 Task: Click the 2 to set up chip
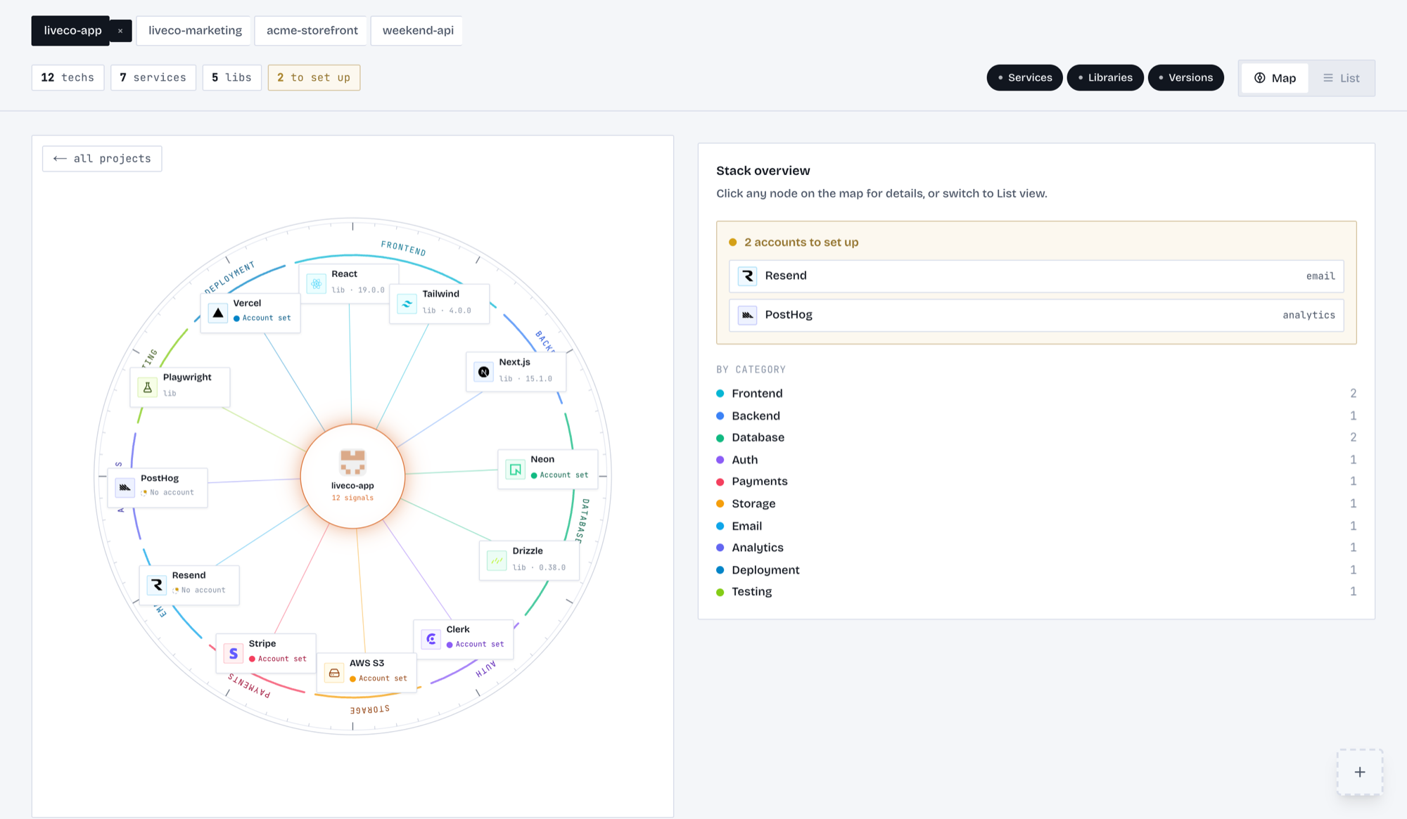[314, 77]
